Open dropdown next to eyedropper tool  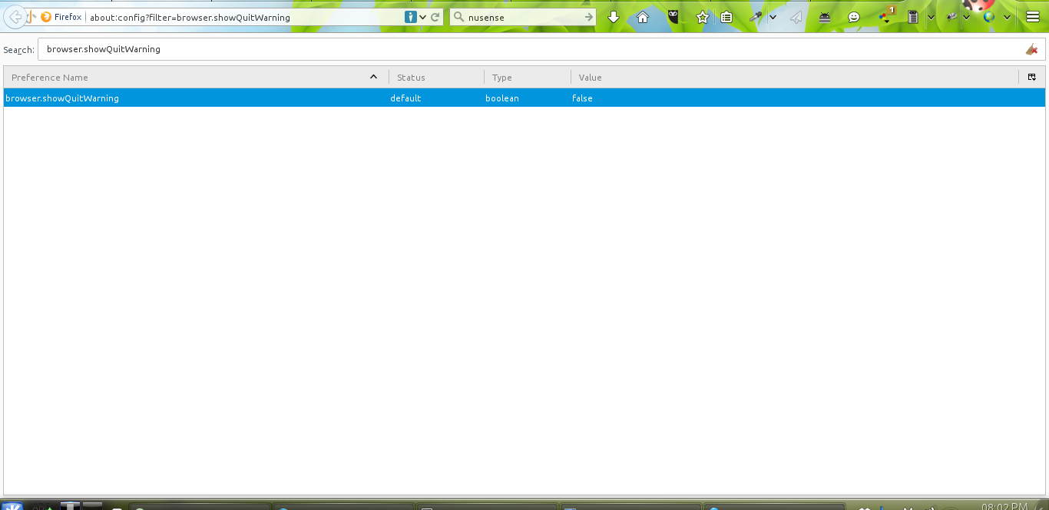(x=773, y=17)
